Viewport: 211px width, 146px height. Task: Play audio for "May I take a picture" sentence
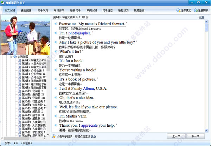(56, 42)
